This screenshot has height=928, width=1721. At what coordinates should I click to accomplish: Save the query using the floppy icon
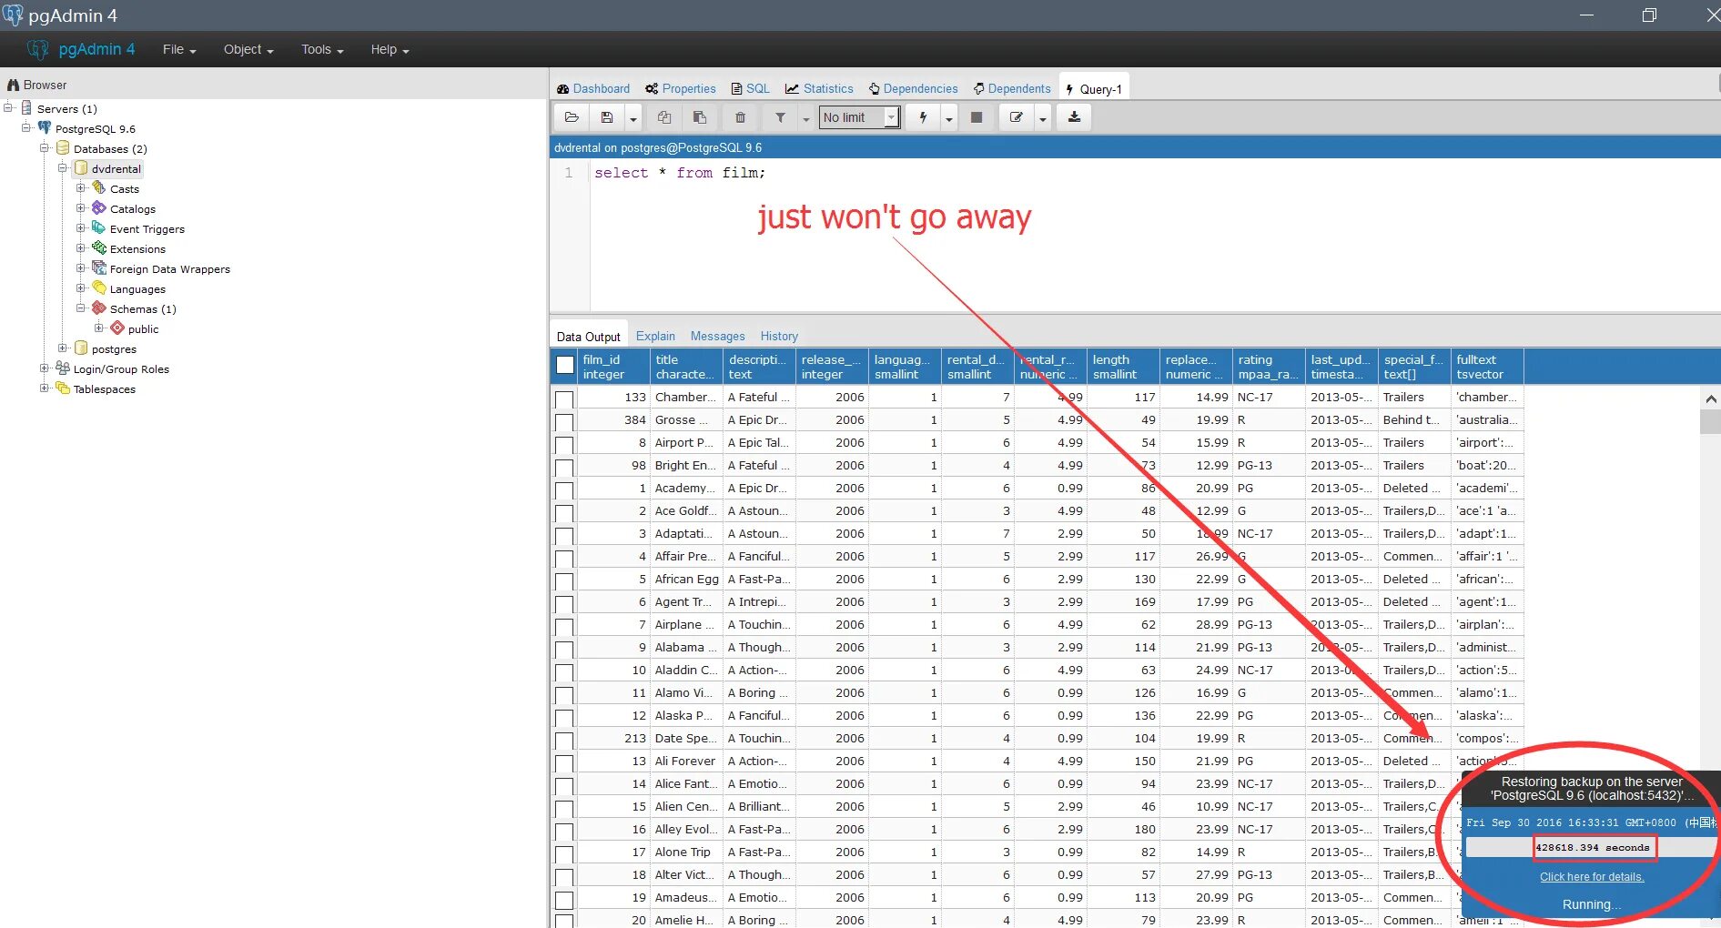tap(607, 117)
